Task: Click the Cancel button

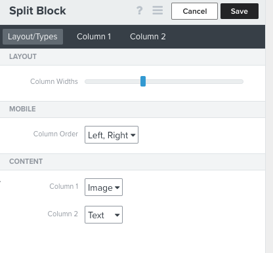Action: point(194,11)
